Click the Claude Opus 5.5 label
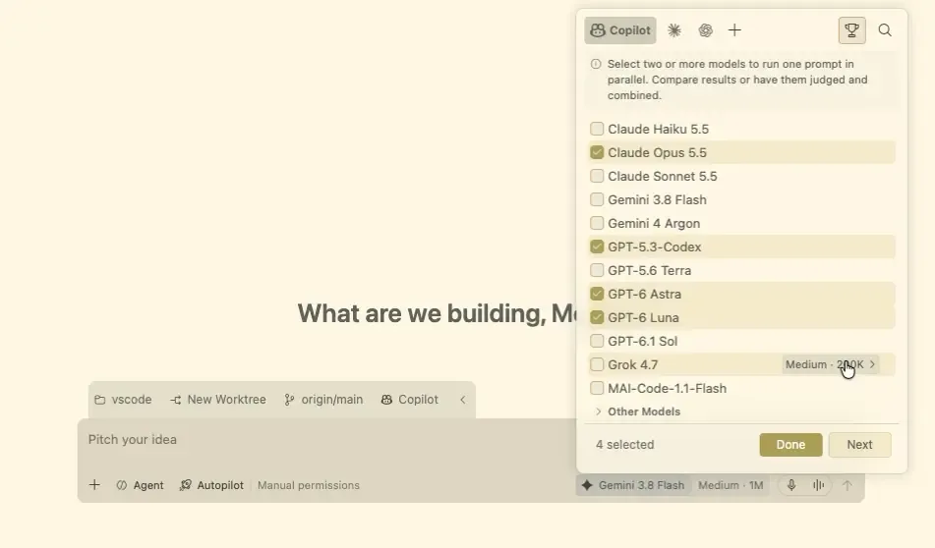The image size is (935, 548). (657, 152)
